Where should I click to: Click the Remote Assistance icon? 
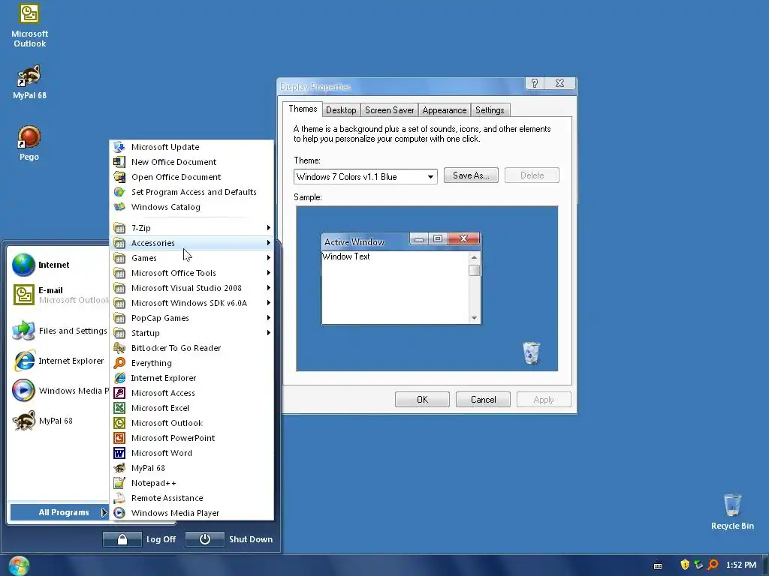click(119, 498)
